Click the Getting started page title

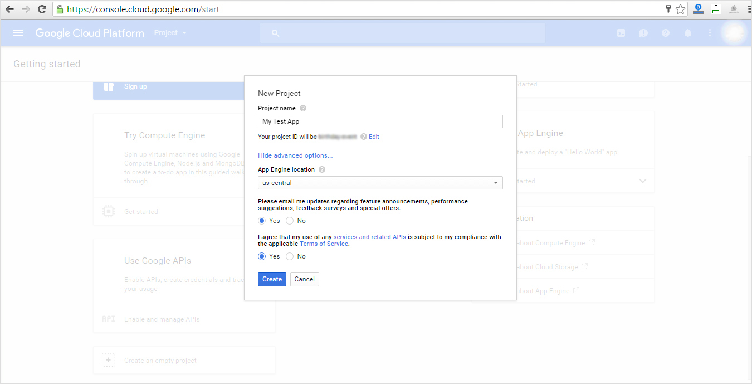pyautogui.click(x=47, y=64)
